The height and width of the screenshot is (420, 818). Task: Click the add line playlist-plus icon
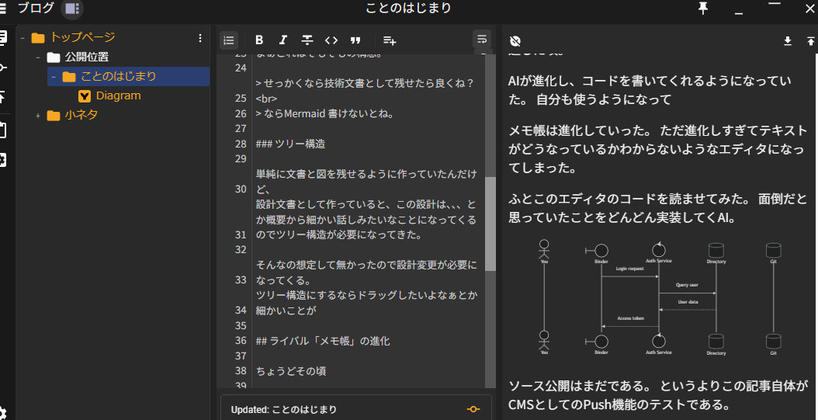point(390,40)
